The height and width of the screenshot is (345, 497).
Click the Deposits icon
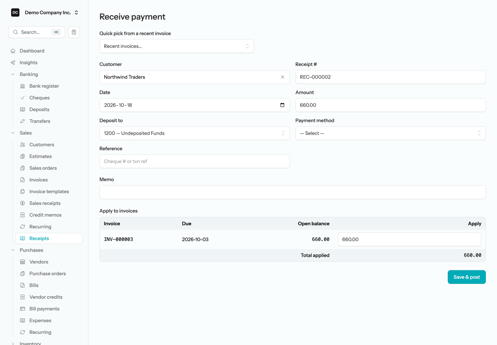(x=22, y=109)
